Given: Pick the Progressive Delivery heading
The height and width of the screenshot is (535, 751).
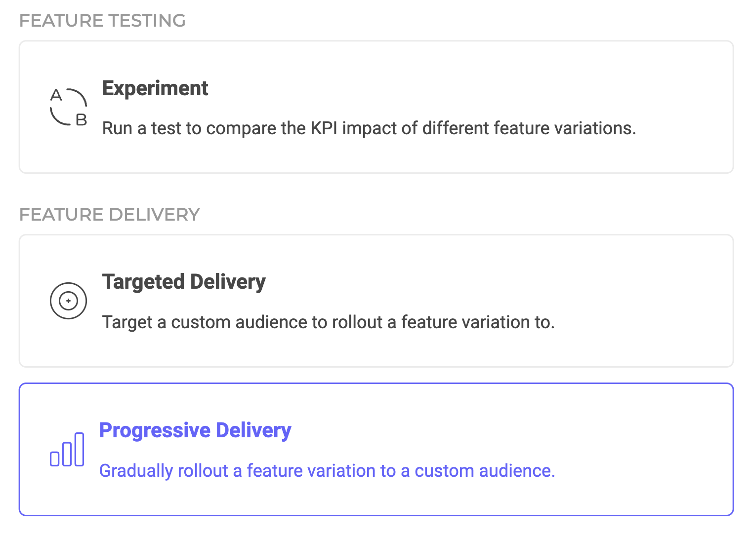Looking at the screenshot, I should [x=195, y=430].
